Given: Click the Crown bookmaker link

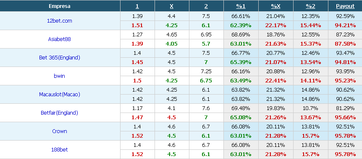Looking at the screenshot, I should (60, 131).
